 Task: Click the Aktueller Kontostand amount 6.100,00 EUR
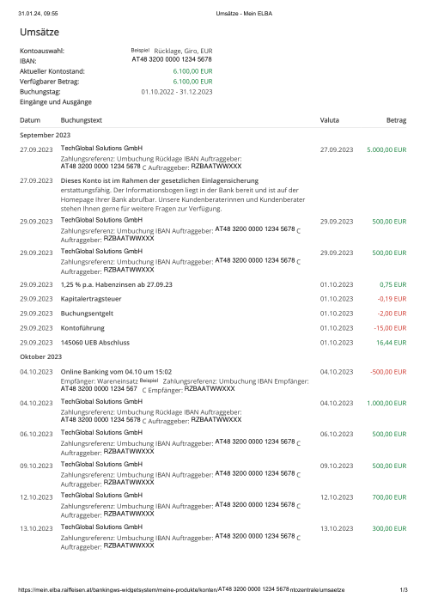pyautogui.click(x=192, y=71)
